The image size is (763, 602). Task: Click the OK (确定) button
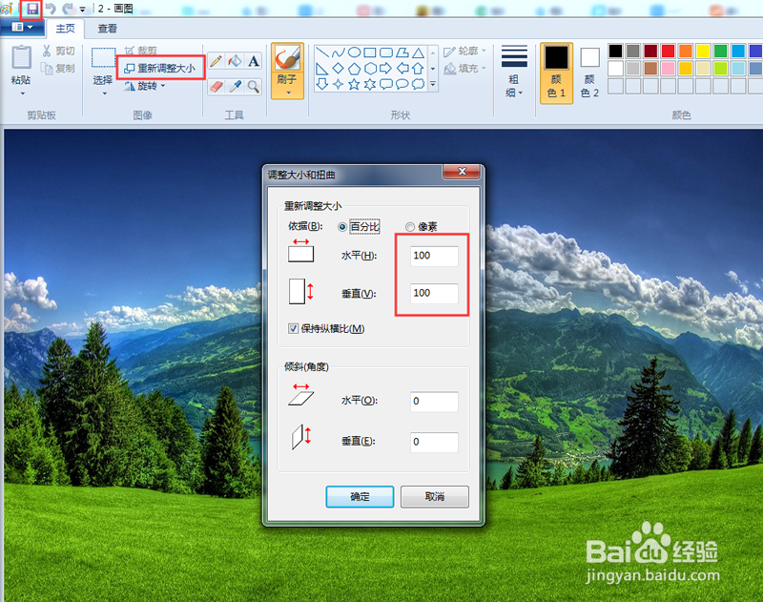[x=360, y=496]
